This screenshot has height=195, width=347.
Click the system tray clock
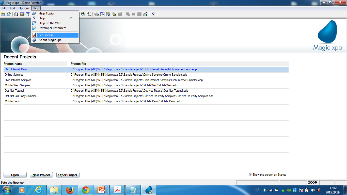(333, 190)
